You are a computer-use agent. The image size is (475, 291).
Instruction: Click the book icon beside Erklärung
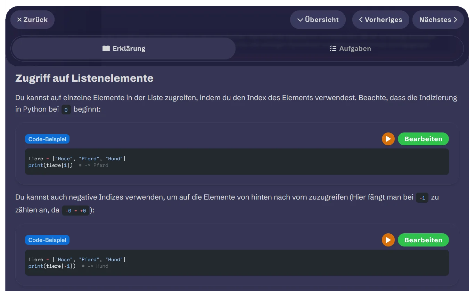point(106,49)
